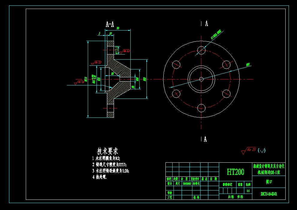Click the lower section marker letter A
The image size is (297, 210).
(205, 139)
